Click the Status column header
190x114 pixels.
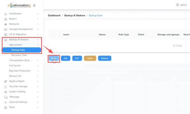102,35
